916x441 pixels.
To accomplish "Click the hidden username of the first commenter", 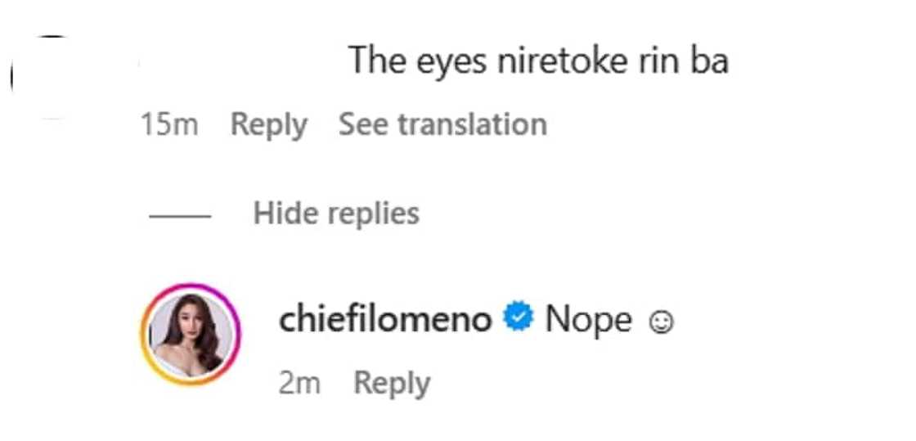I will [237, 61].
